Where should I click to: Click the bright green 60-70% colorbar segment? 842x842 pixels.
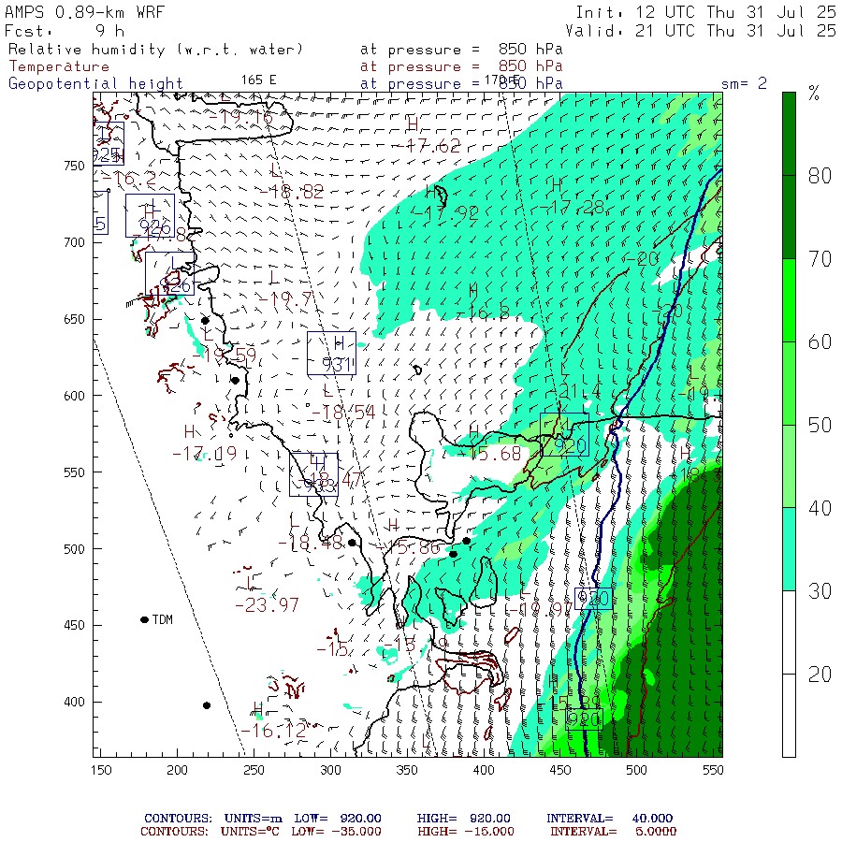789,300
